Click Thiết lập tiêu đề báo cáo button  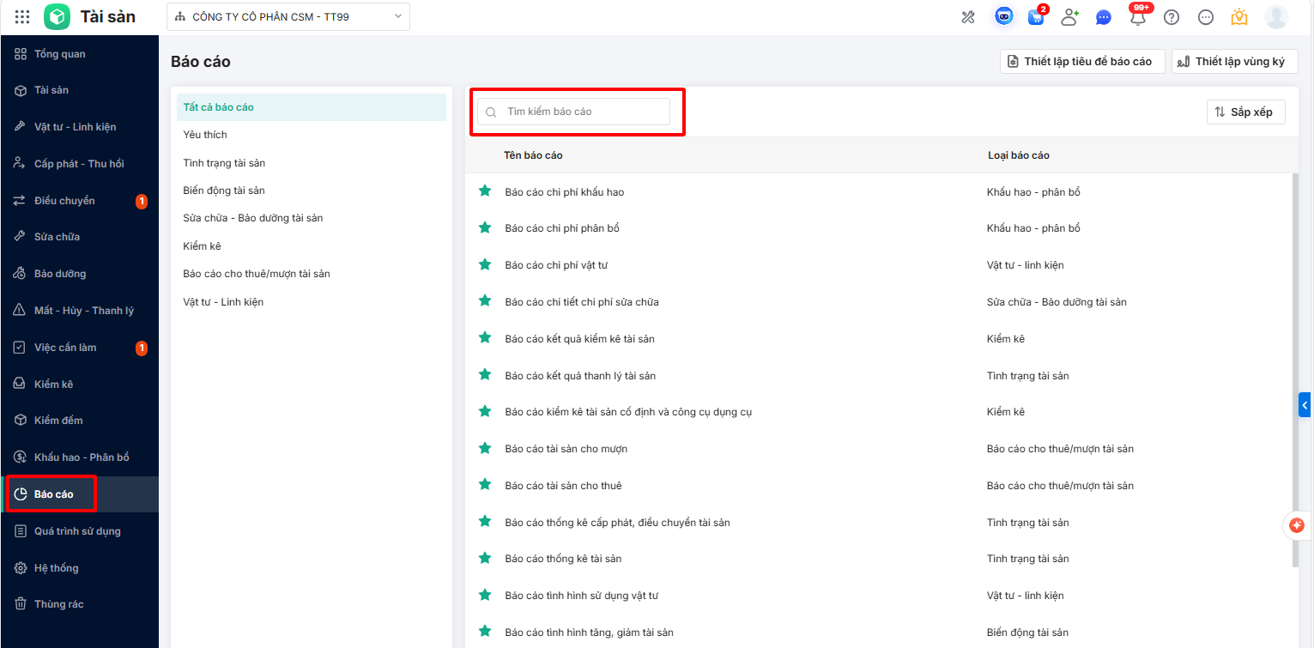[1081, 62]
